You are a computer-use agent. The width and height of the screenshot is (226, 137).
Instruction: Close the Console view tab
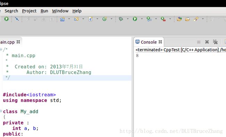click(160, 42)
